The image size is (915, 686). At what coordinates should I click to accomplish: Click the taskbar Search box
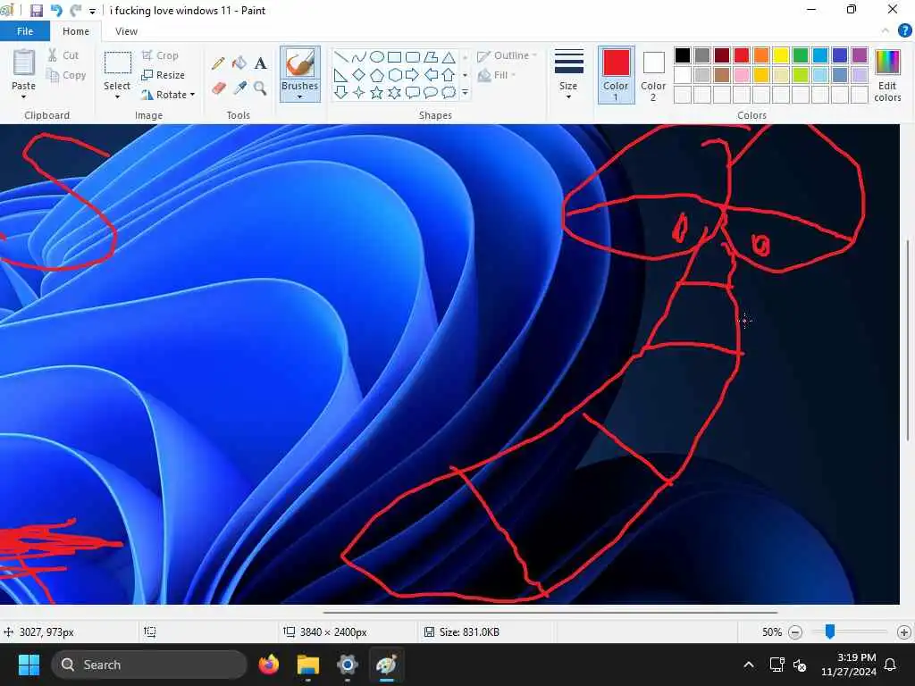tap(149, 665)
